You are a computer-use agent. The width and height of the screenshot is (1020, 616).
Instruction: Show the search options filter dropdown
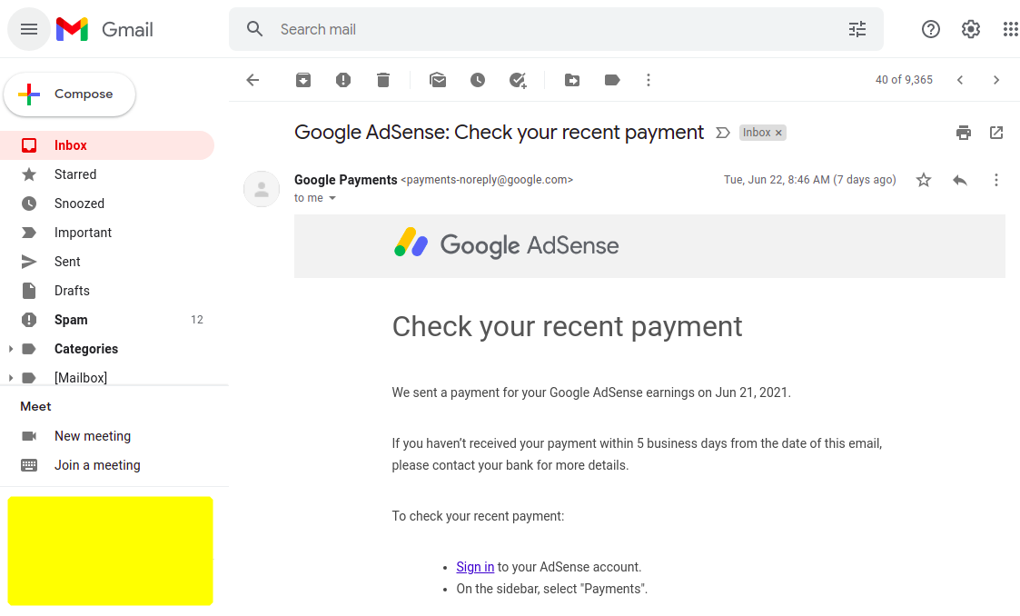[x=857, y=29]
